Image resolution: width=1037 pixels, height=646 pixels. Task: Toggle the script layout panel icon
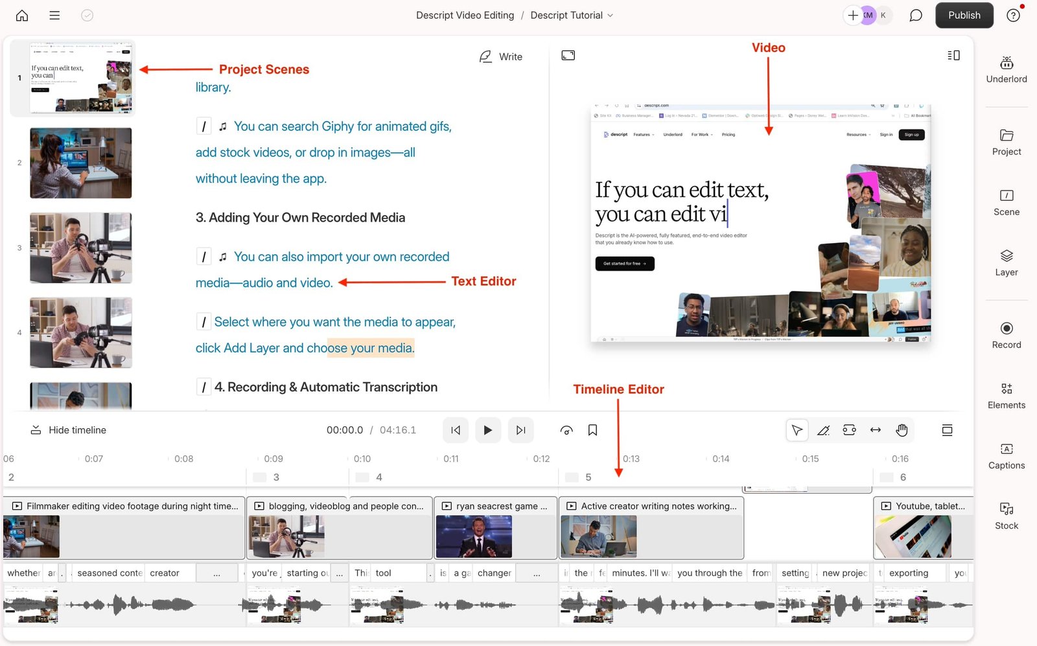(953, 56)
